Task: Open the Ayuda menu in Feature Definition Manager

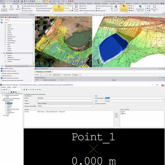Action: 14,87
